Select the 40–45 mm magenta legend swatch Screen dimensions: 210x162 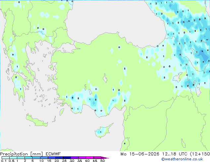pos(90,158)
